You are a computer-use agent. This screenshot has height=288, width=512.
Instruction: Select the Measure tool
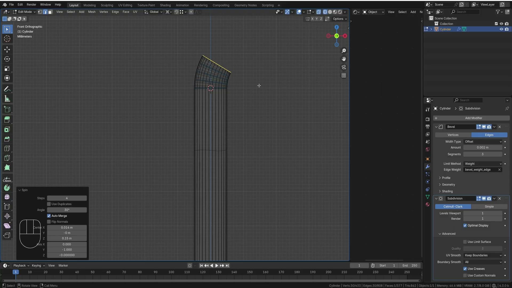[x=7, y=99]
